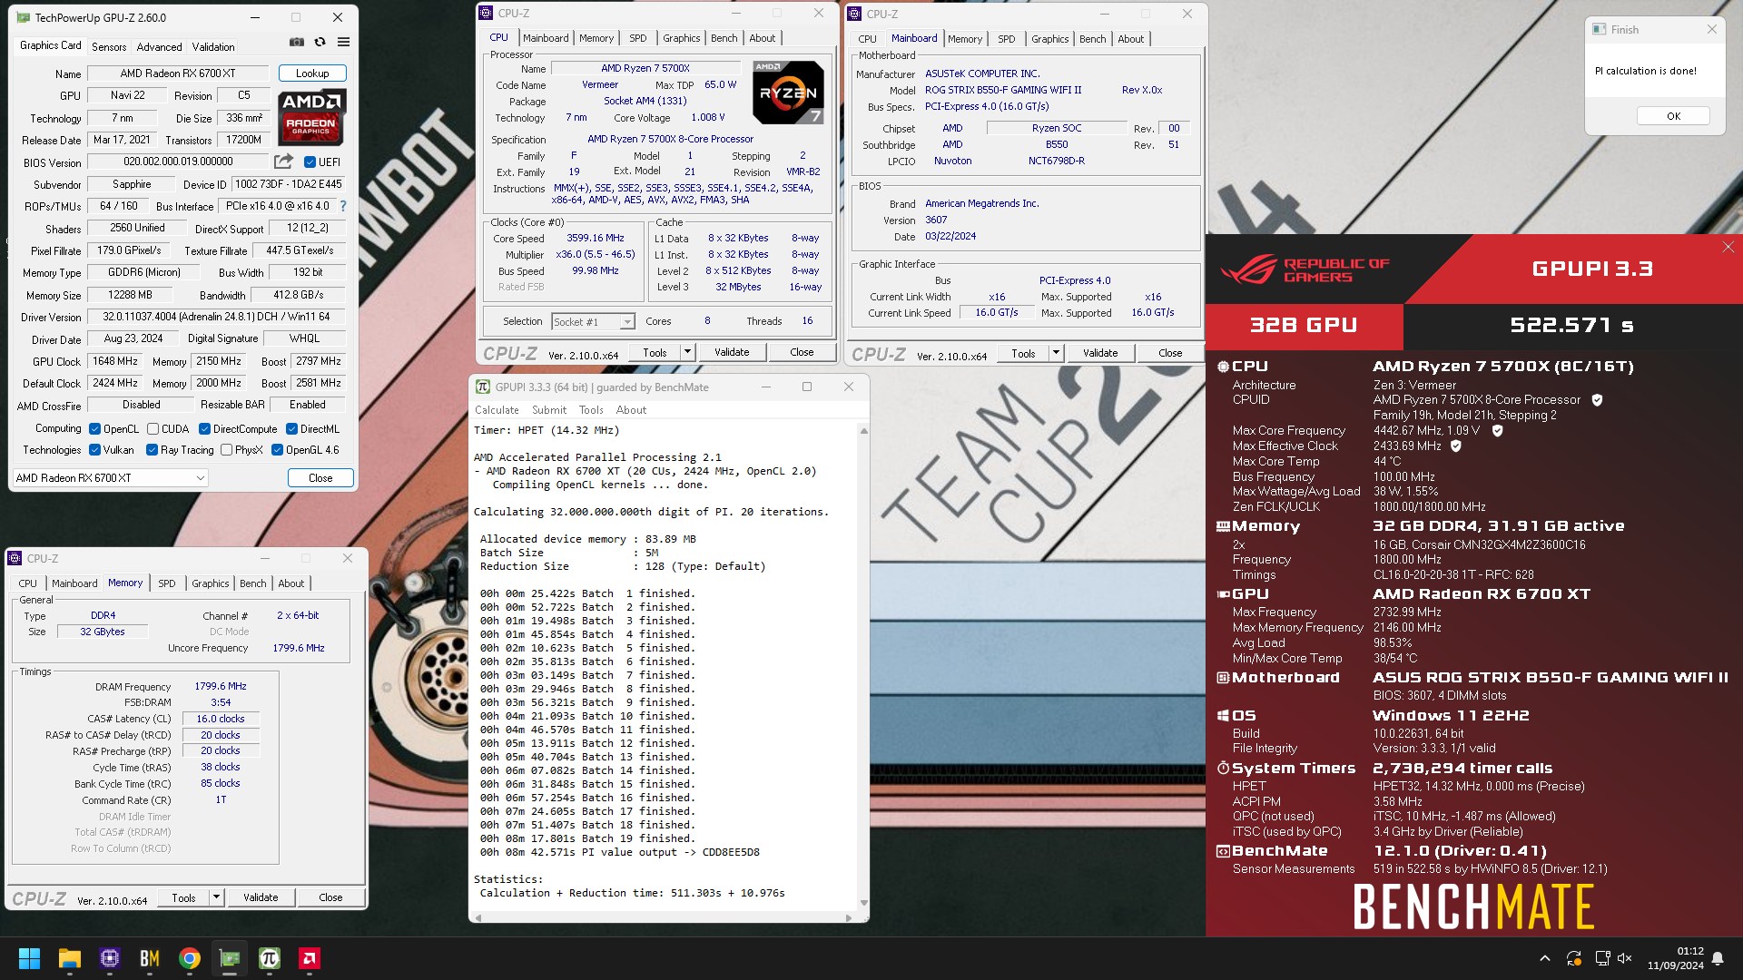
Task: Open Bench tab in CPU-Z Mainboard window
Action: click(x=1092, y=39)
